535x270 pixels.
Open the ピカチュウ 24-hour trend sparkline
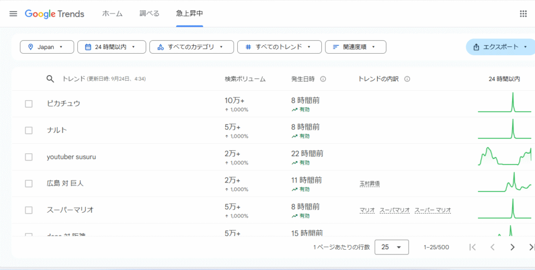pyautogui.click(x=504, y=103)
